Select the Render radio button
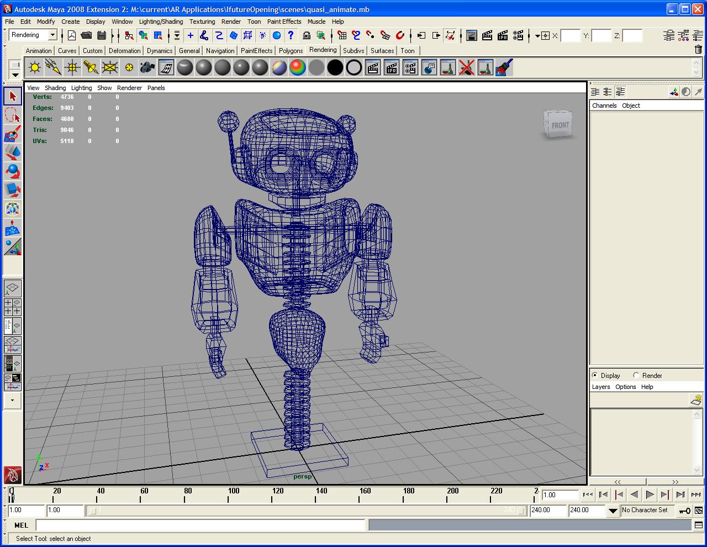 pyautogui.click(x=636, y=375)
